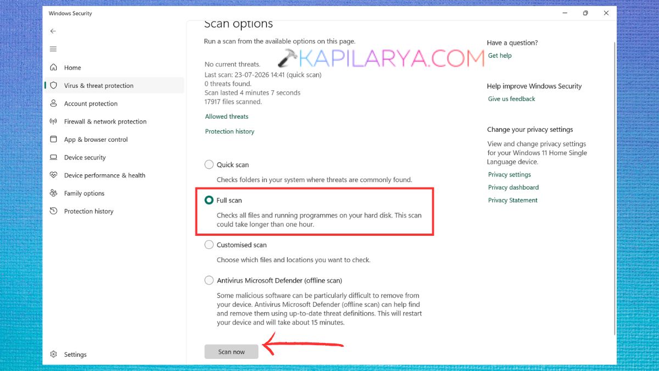Open App & browser control section
Image resolution: width=659 pixels, height=371 pixels.
tap(96, 140)
